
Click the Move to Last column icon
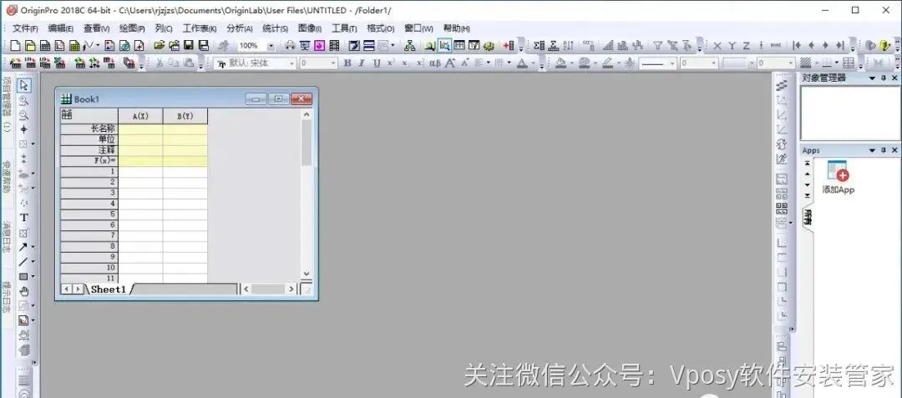coord(840,45)
